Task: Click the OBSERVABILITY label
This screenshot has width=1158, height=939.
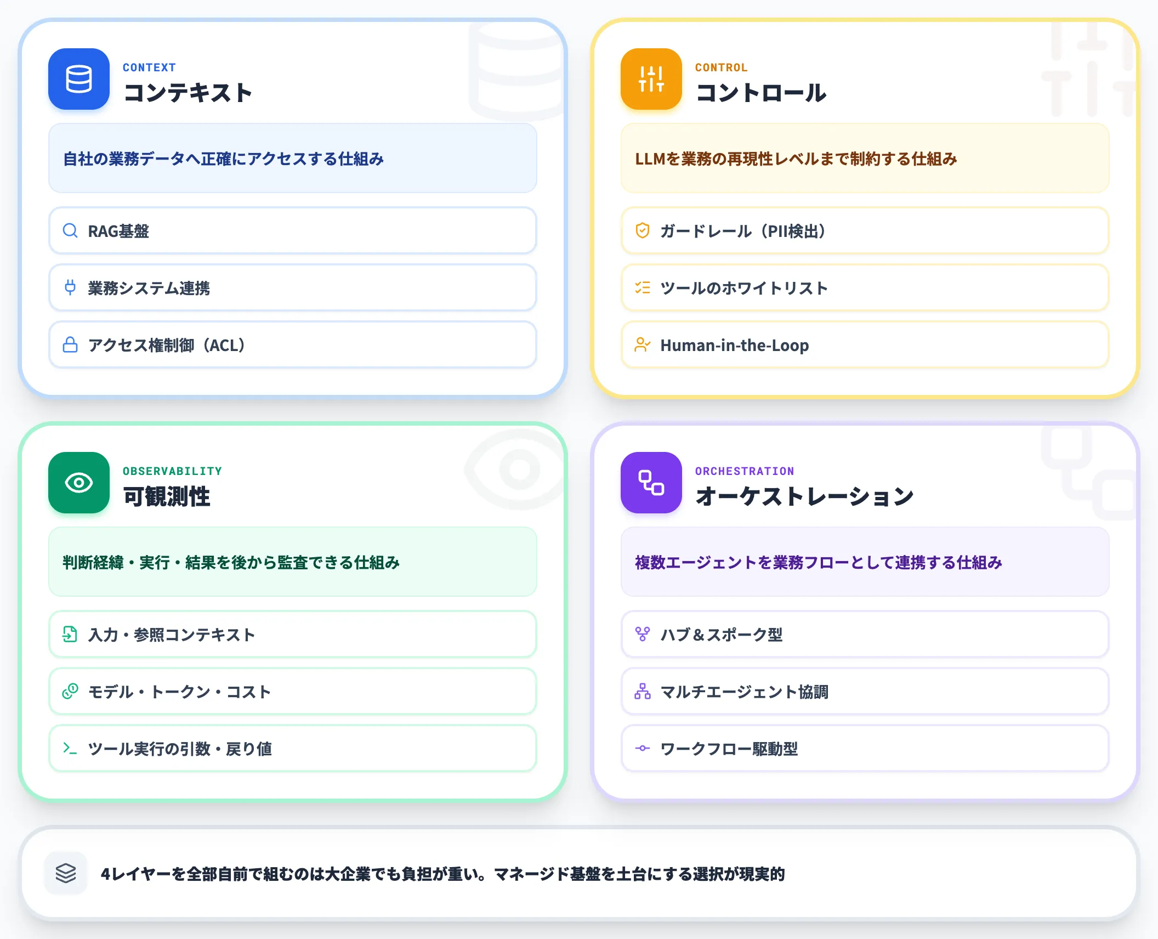Action: pyautogui.click(x=173, y=471)
